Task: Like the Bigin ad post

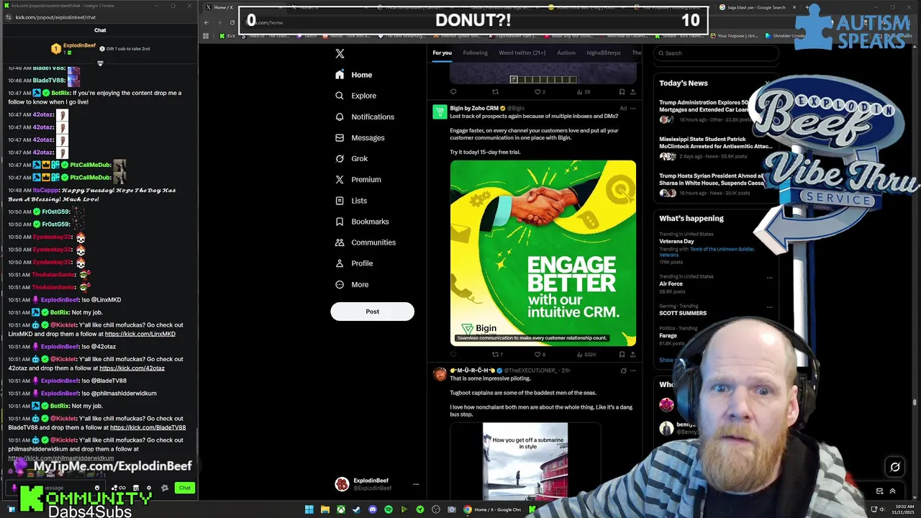Action: (x=540, y=354)
